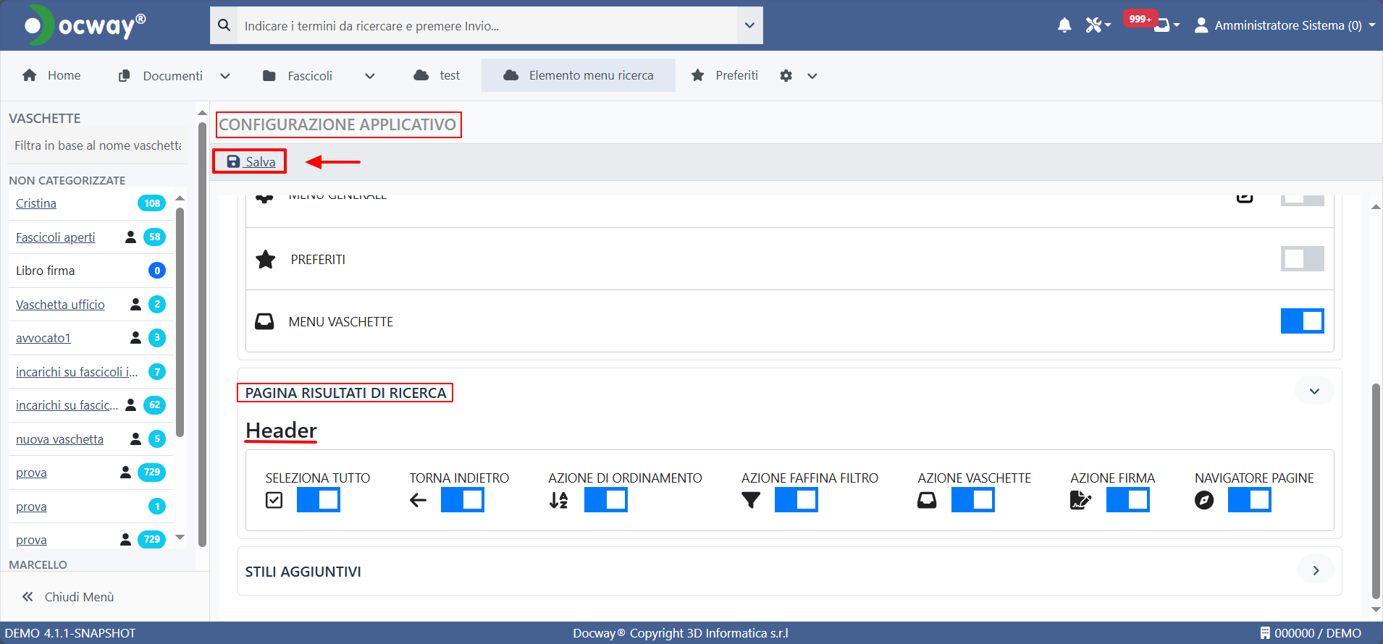
Task: Click the Navigatore Pagine compass icon
Action: click(1203, 500)
